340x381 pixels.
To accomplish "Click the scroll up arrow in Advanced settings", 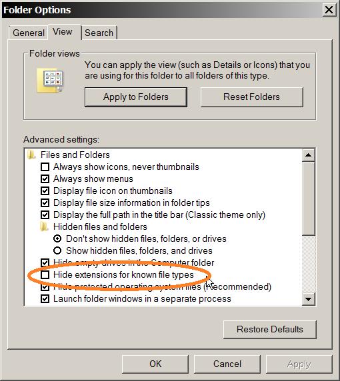I will [309, 155].
